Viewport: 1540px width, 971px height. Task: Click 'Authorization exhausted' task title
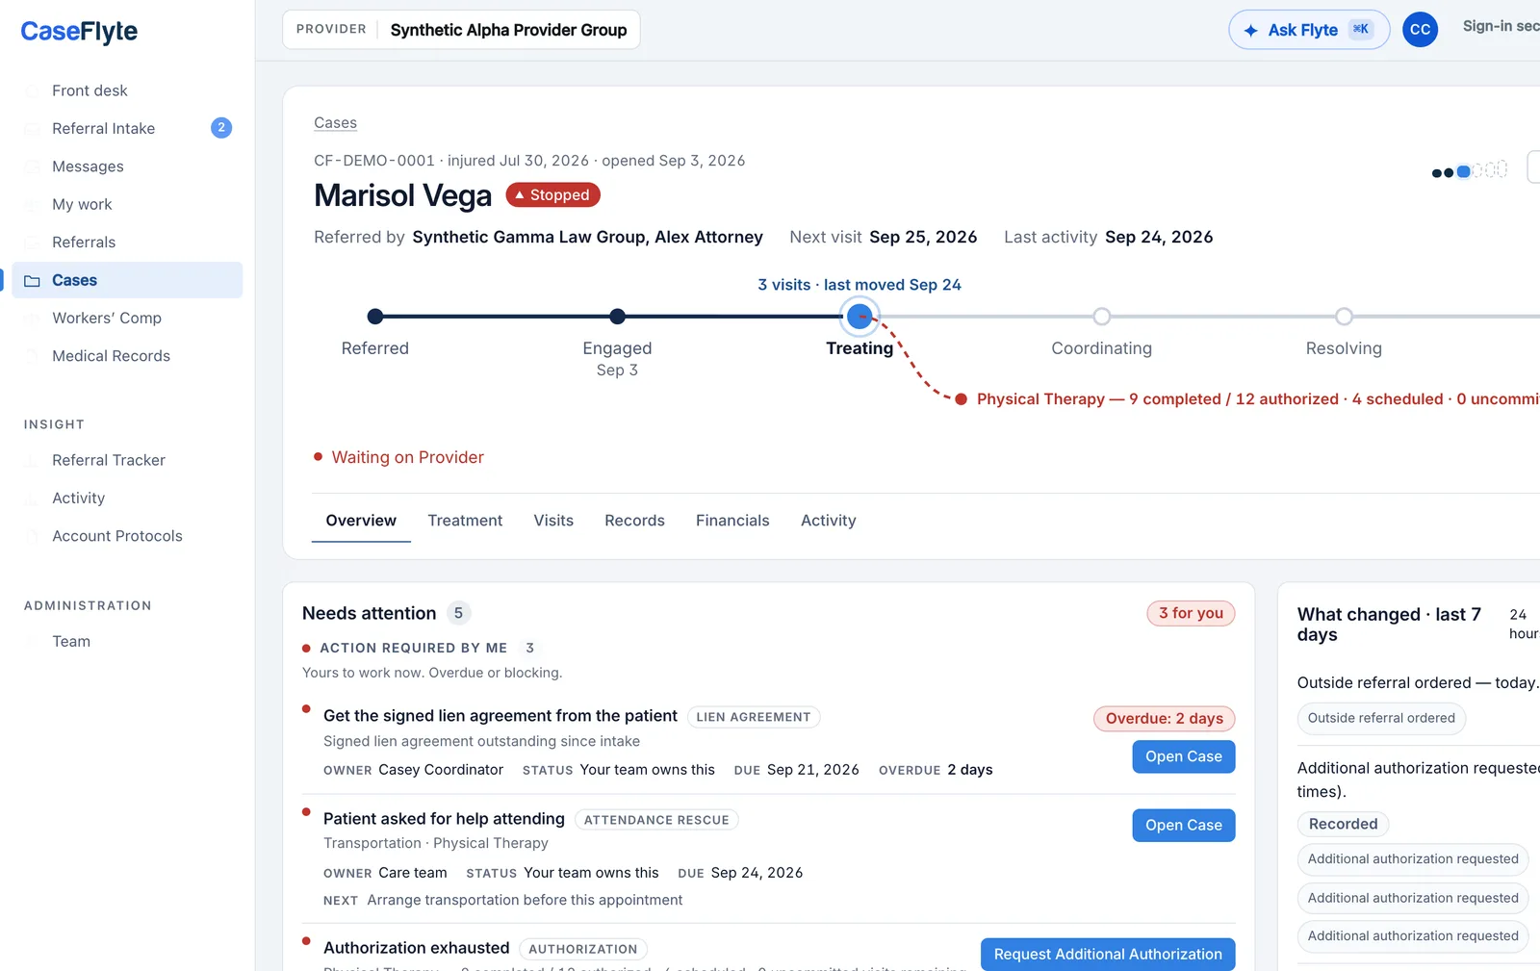(417, 948)
